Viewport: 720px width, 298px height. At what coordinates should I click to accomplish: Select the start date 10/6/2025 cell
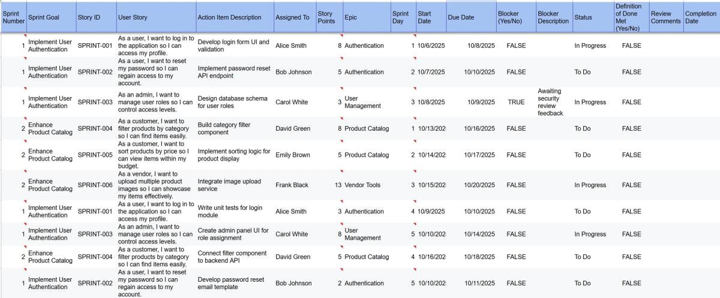tap(431, 46)
